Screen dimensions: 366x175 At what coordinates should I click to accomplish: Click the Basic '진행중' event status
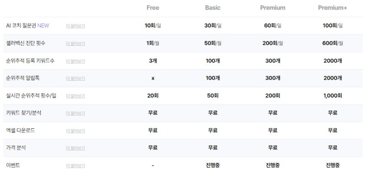click(x=213, y=165)
